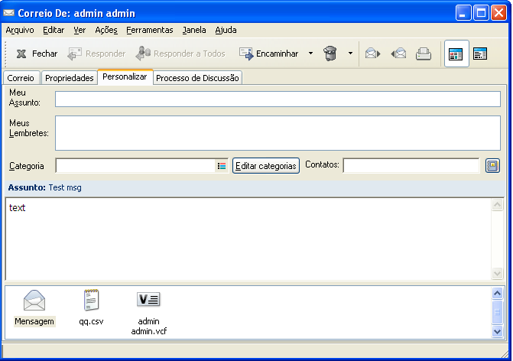Click message body scrollbar down arrow
Screen dimensions: 513x361
click(x=497, y=273)
